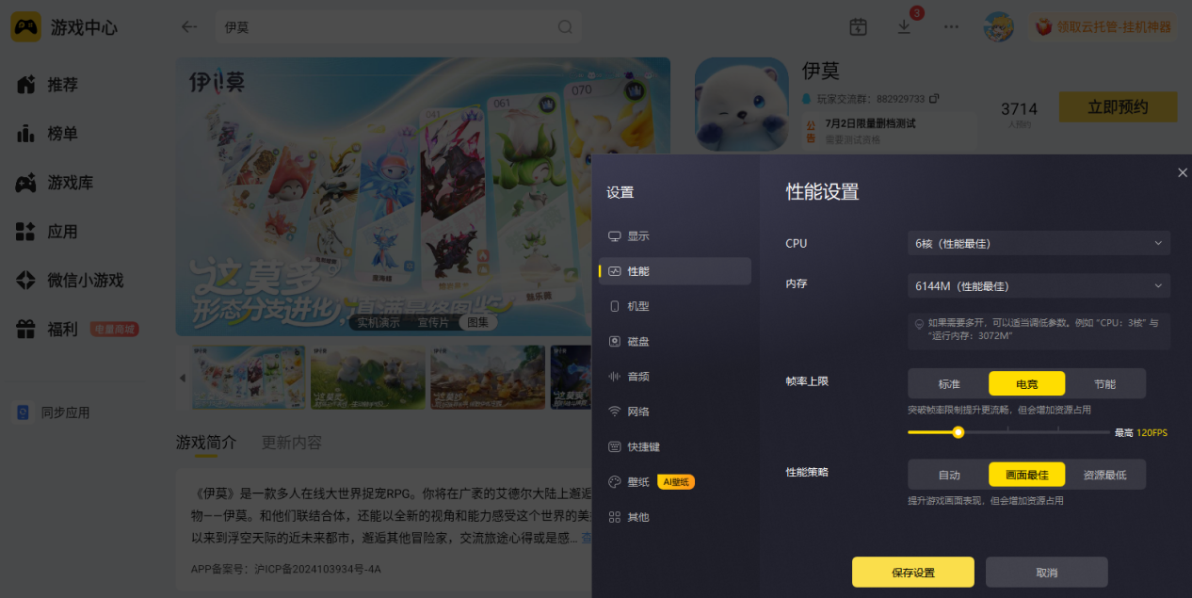Switch to 更新内容 tab
This screenshot has height=598, width=1192.
click(x=292, y=443)
